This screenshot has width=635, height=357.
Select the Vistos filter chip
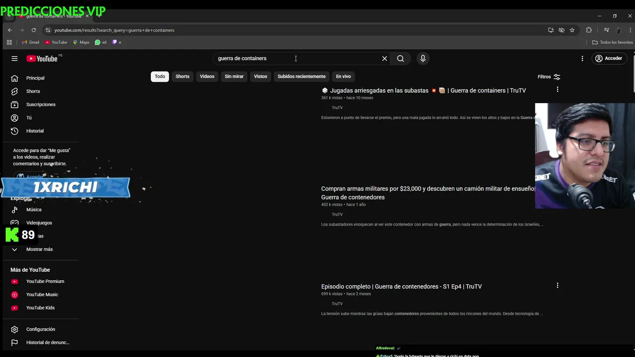click(260, 76)
